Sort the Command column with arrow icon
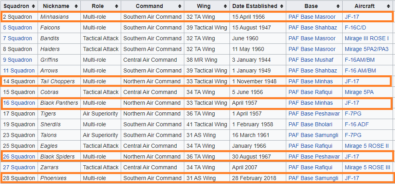Viewport: 395px width, 186px height. [180, 6]
